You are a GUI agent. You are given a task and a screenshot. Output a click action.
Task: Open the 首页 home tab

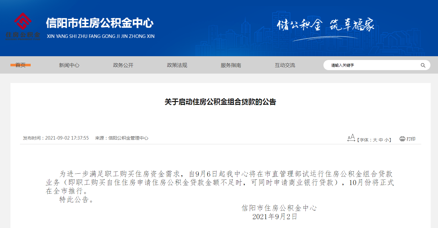pos(21,65)
